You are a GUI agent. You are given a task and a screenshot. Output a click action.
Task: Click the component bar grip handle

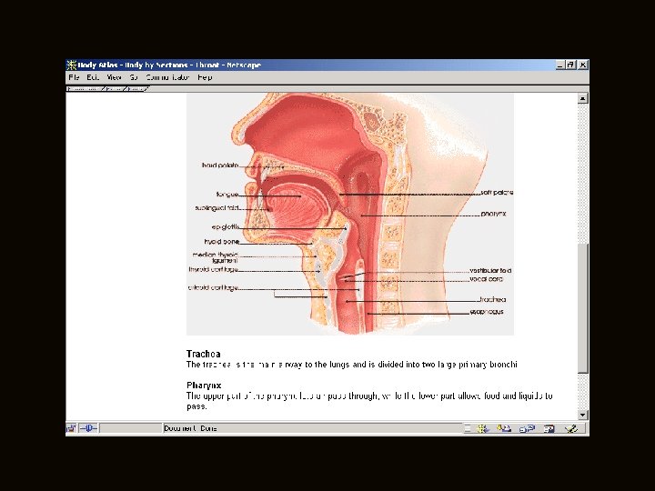(x=468, y=429)
